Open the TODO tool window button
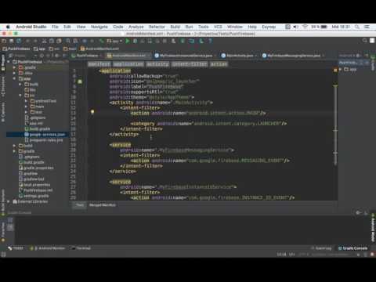Image resolution: width=376 pixels, height=282 pixels. click(16, 248)
